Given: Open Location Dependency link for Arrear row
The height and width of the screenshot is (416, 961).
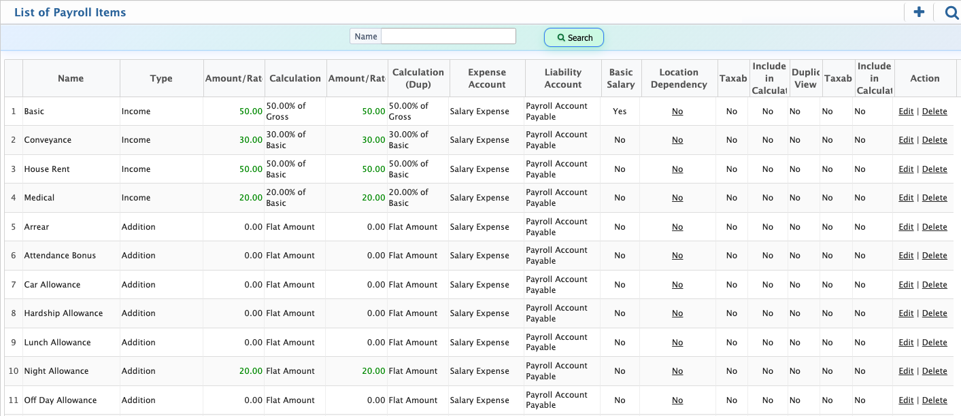Looking at the screenshot, I should tap(677, 227).
